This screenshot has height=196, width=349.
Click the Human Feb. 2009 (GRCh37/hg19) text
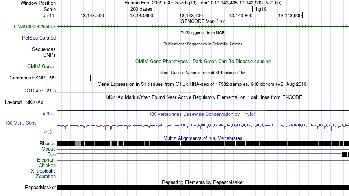pyautogui.click(x=161, y=3)
